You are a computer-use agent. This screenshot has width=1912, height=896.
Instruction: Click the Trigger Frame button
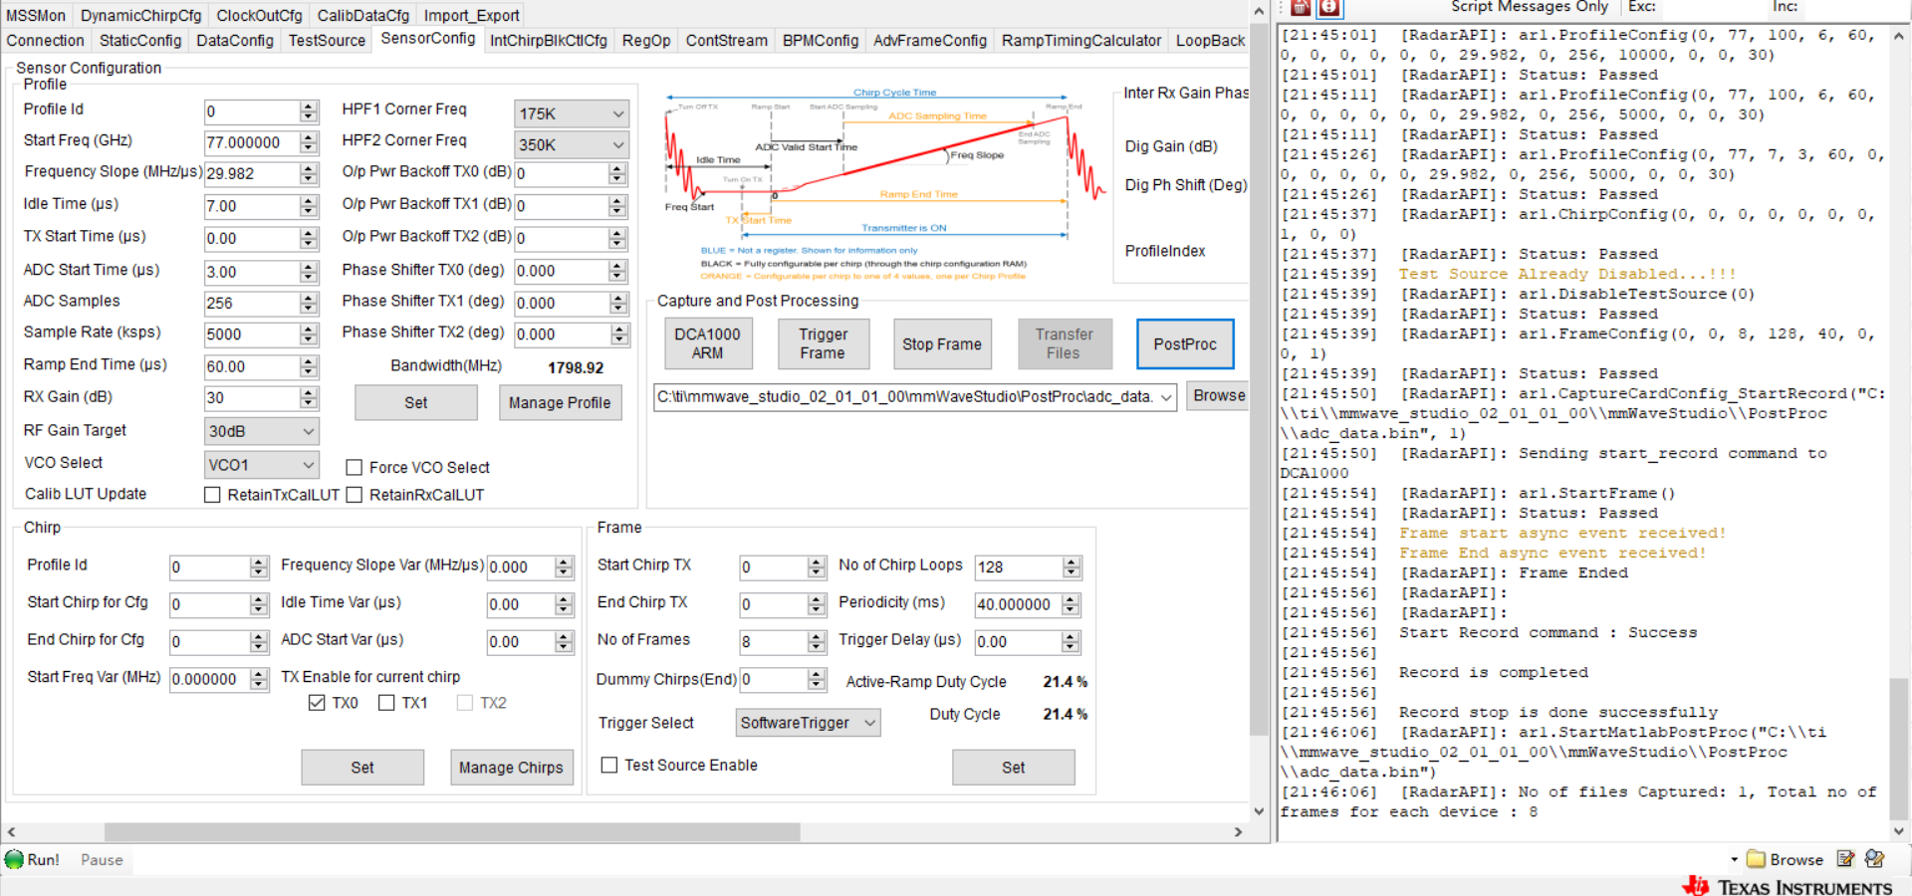pos(823,343)
